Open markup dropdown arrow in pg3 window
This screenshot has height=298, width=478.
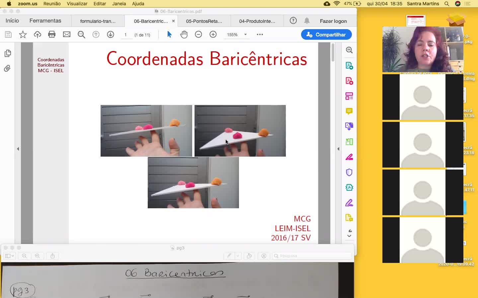tap(238, 256)
